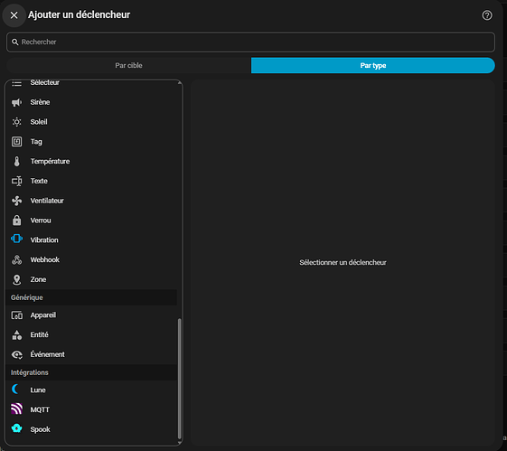Choose the Webhook trigger label

[45, 260]
